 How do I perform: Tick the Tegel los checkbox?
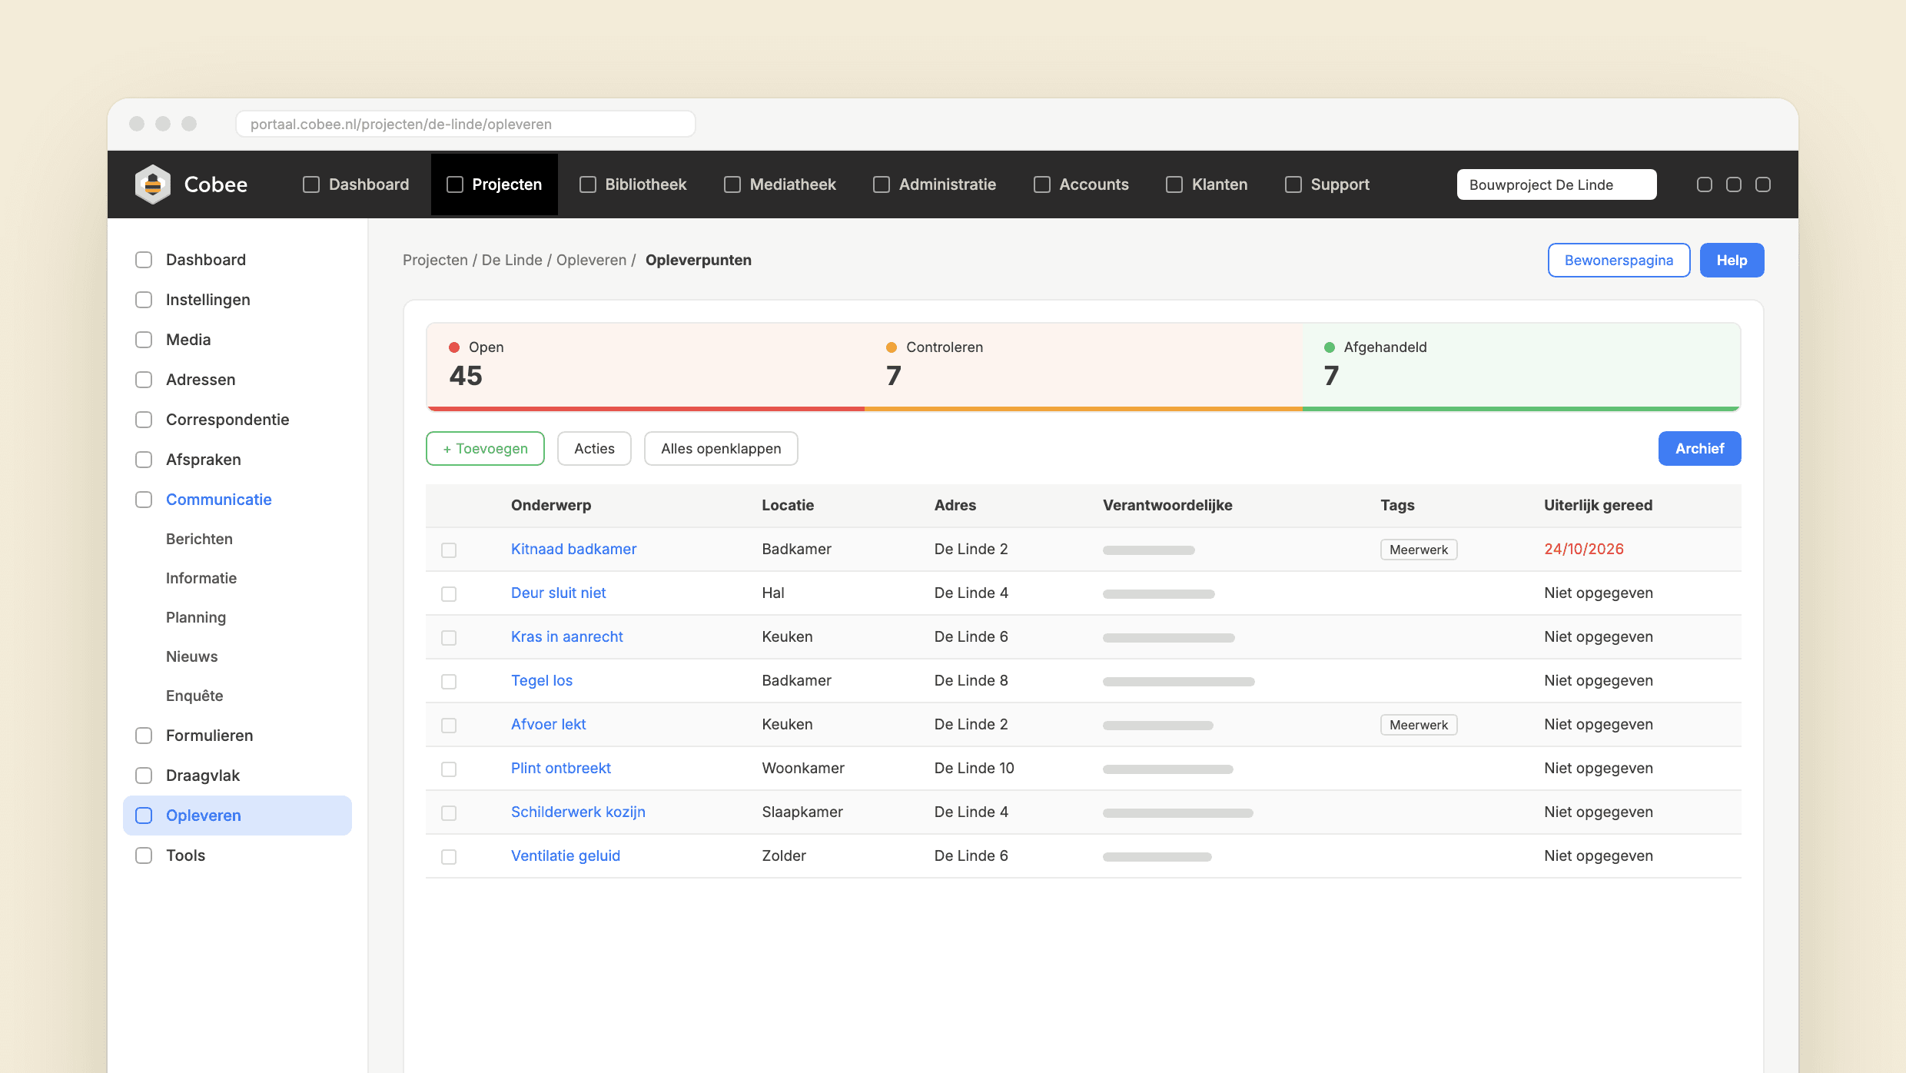[x=449, y=682]
